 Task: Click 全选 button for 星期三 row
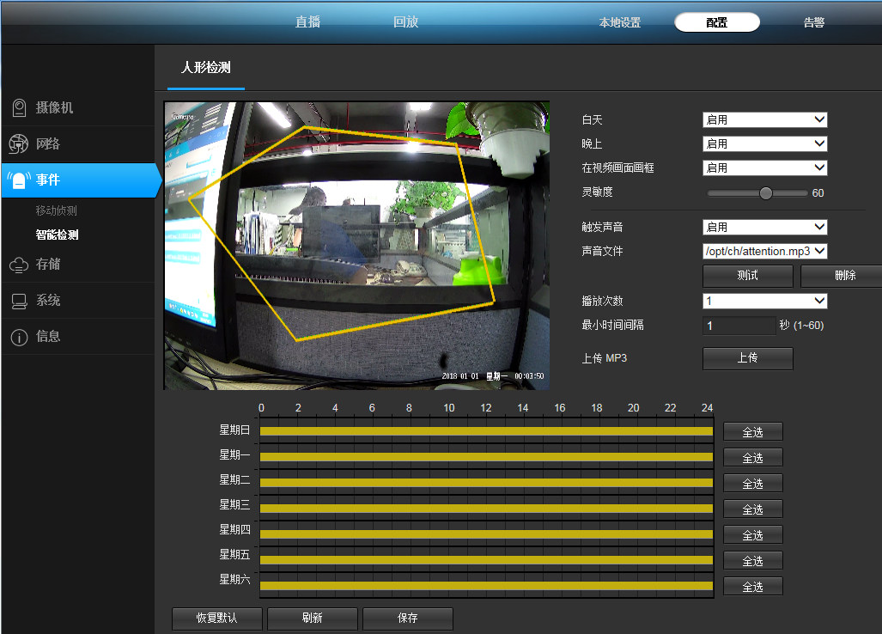752,509
